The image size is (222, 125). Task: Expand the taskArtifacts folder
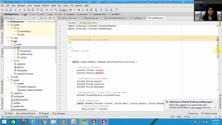pos(15,31)
